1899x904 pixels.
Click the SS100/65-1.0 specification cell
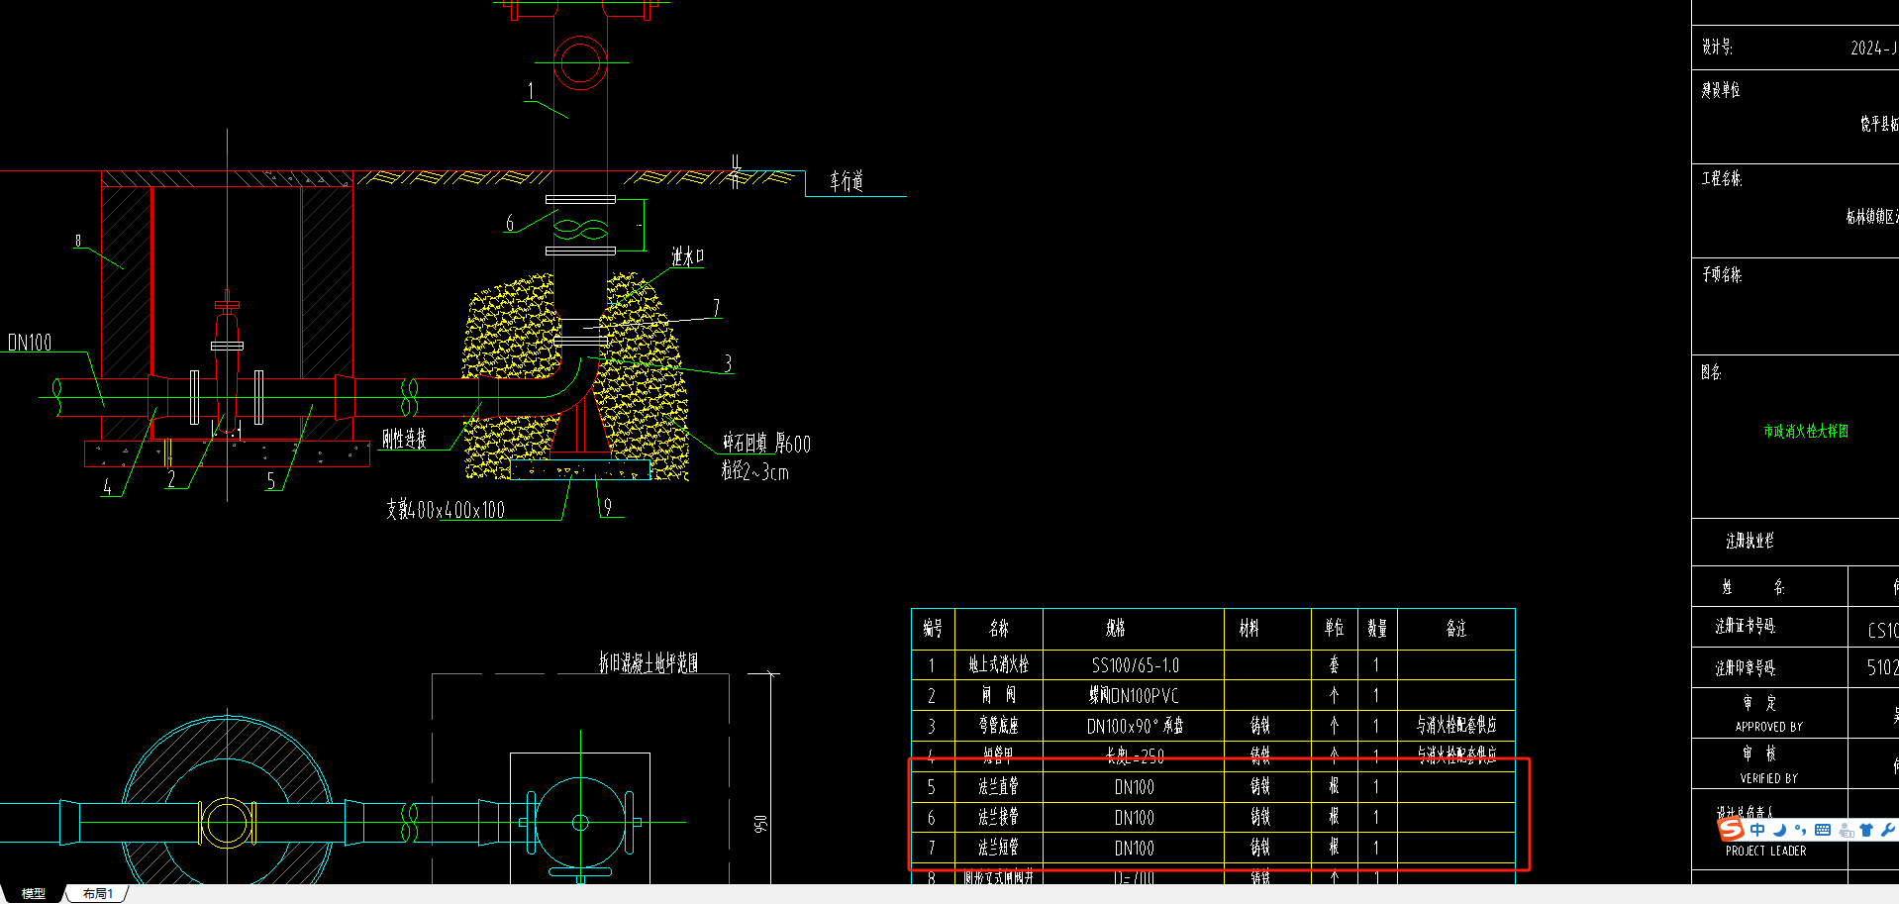pos(1135,665)
